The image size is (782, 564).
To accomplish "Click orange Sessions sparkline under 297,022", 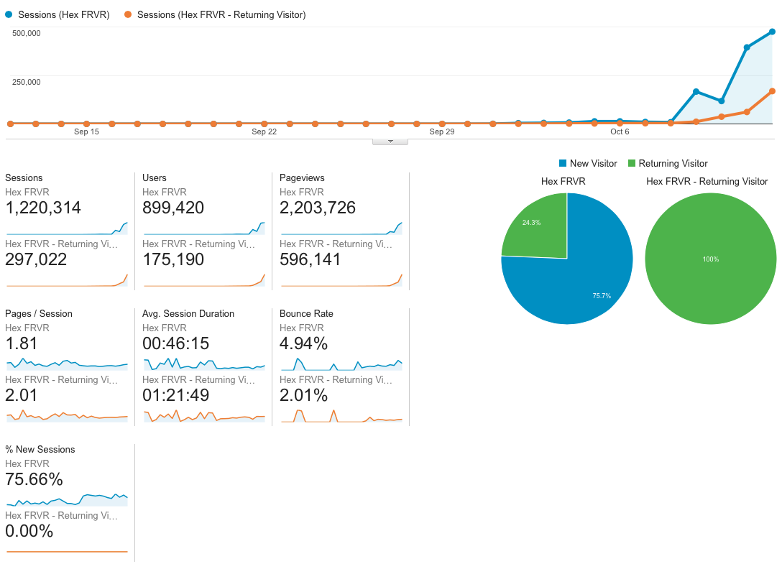I will click(67, 280).
